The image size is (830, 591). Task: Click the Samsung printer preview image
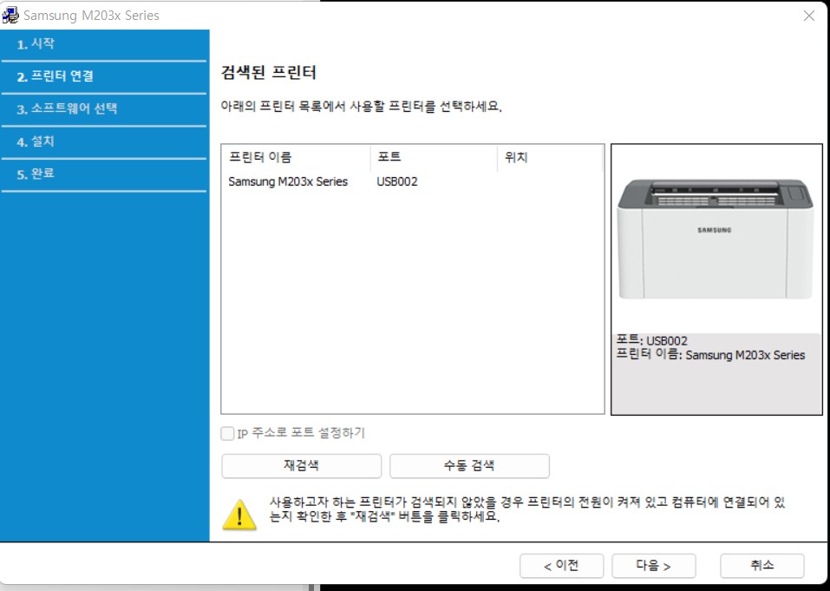[x=716, y=240]
